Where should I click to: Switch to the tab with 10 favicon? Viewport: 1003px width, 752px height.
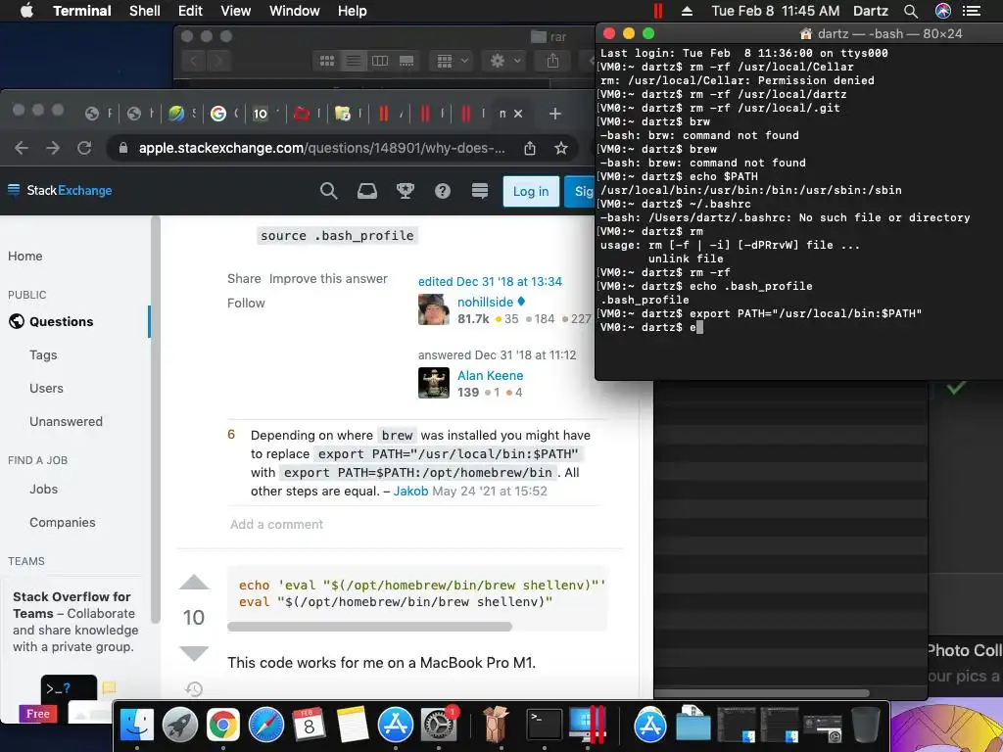260,114
